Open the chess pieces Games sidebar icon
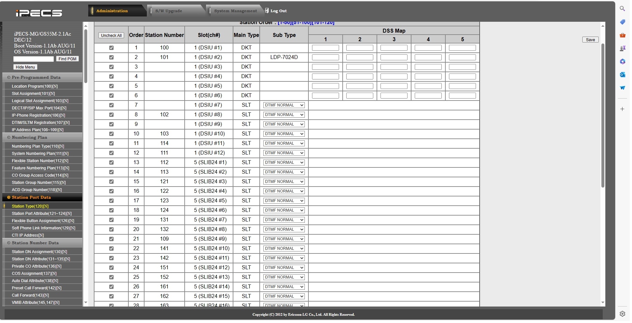Image resolution: width=632 pixels, height=323 pixels. click(622, 48)
